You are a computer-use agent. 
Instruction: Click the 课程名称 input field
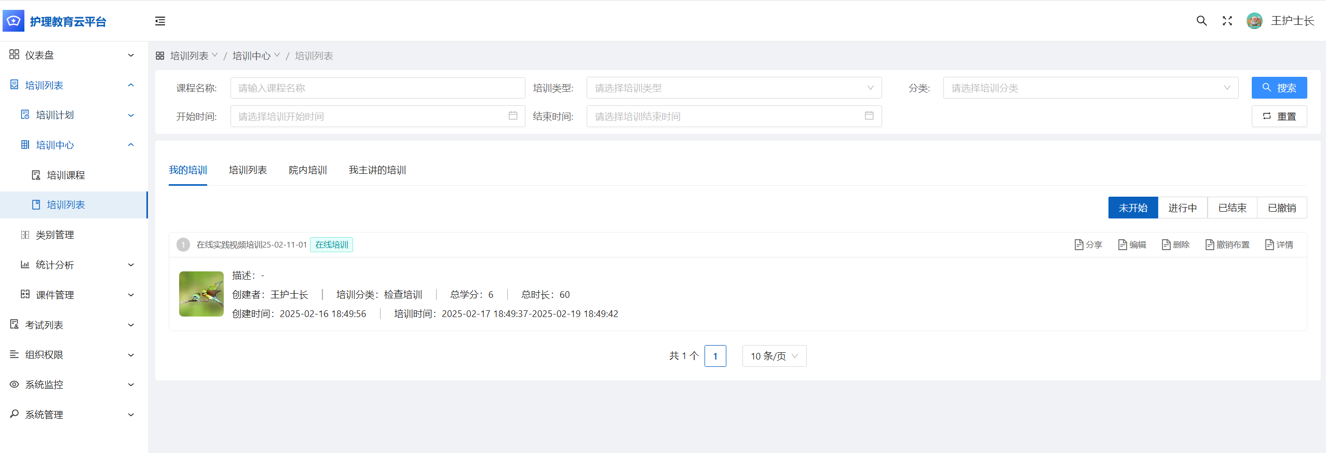tap(377, 88)
